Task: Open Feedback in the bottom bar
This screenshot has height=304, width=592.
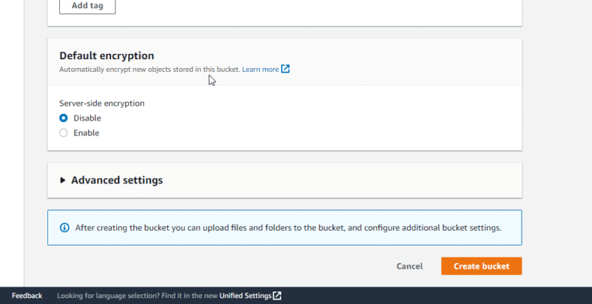Action: click(27, 296)
